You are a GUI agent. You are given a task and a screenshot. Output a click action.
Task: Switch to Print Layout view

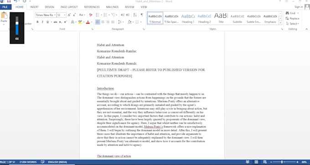[256, 162]
